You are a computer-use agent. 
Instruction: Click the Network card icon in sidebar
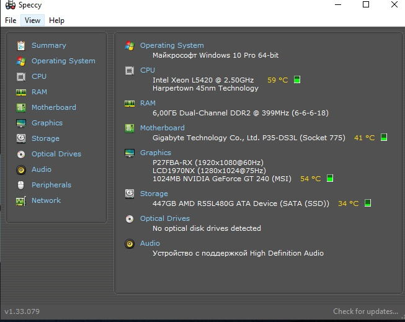21,201
